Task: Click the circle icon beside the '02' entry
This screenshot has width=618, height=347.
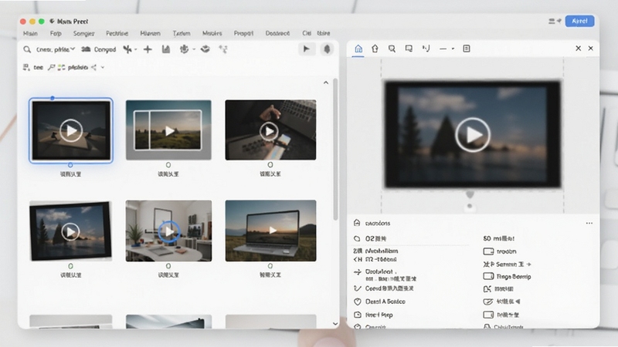Action: tap(357, 238)
